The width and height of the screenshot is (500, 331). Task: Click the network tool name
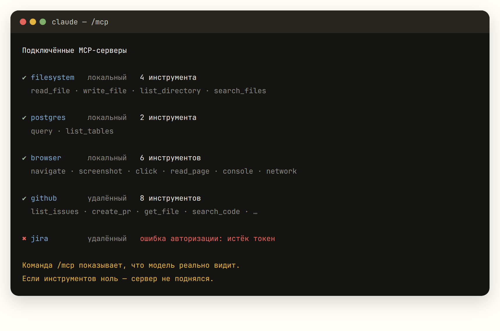click(281, 171)
